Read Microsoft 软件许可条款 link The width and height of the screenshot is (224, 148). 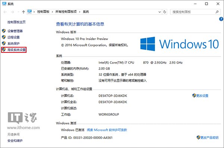point(107,130)
